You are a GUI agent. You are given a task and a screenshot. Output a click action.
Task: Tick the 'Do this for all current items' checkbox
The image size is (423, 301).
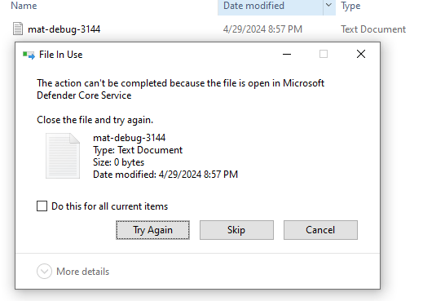pyautogui.click(x=42, y=206)
